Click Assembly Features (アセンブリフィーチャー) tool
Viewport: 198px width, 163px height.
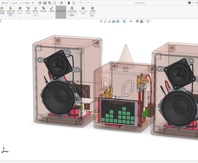[x=20, y=11]
